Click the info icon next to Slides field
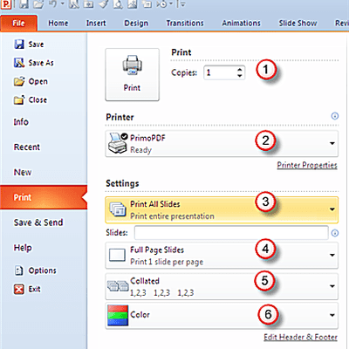This screenshot has width=349, height=349. click(335, 233)
